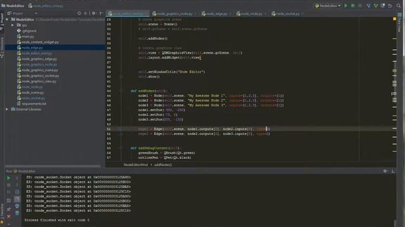Clear console output using the trash icon
Viewport: 405px width, 227px height.
[x=17, y=213]
